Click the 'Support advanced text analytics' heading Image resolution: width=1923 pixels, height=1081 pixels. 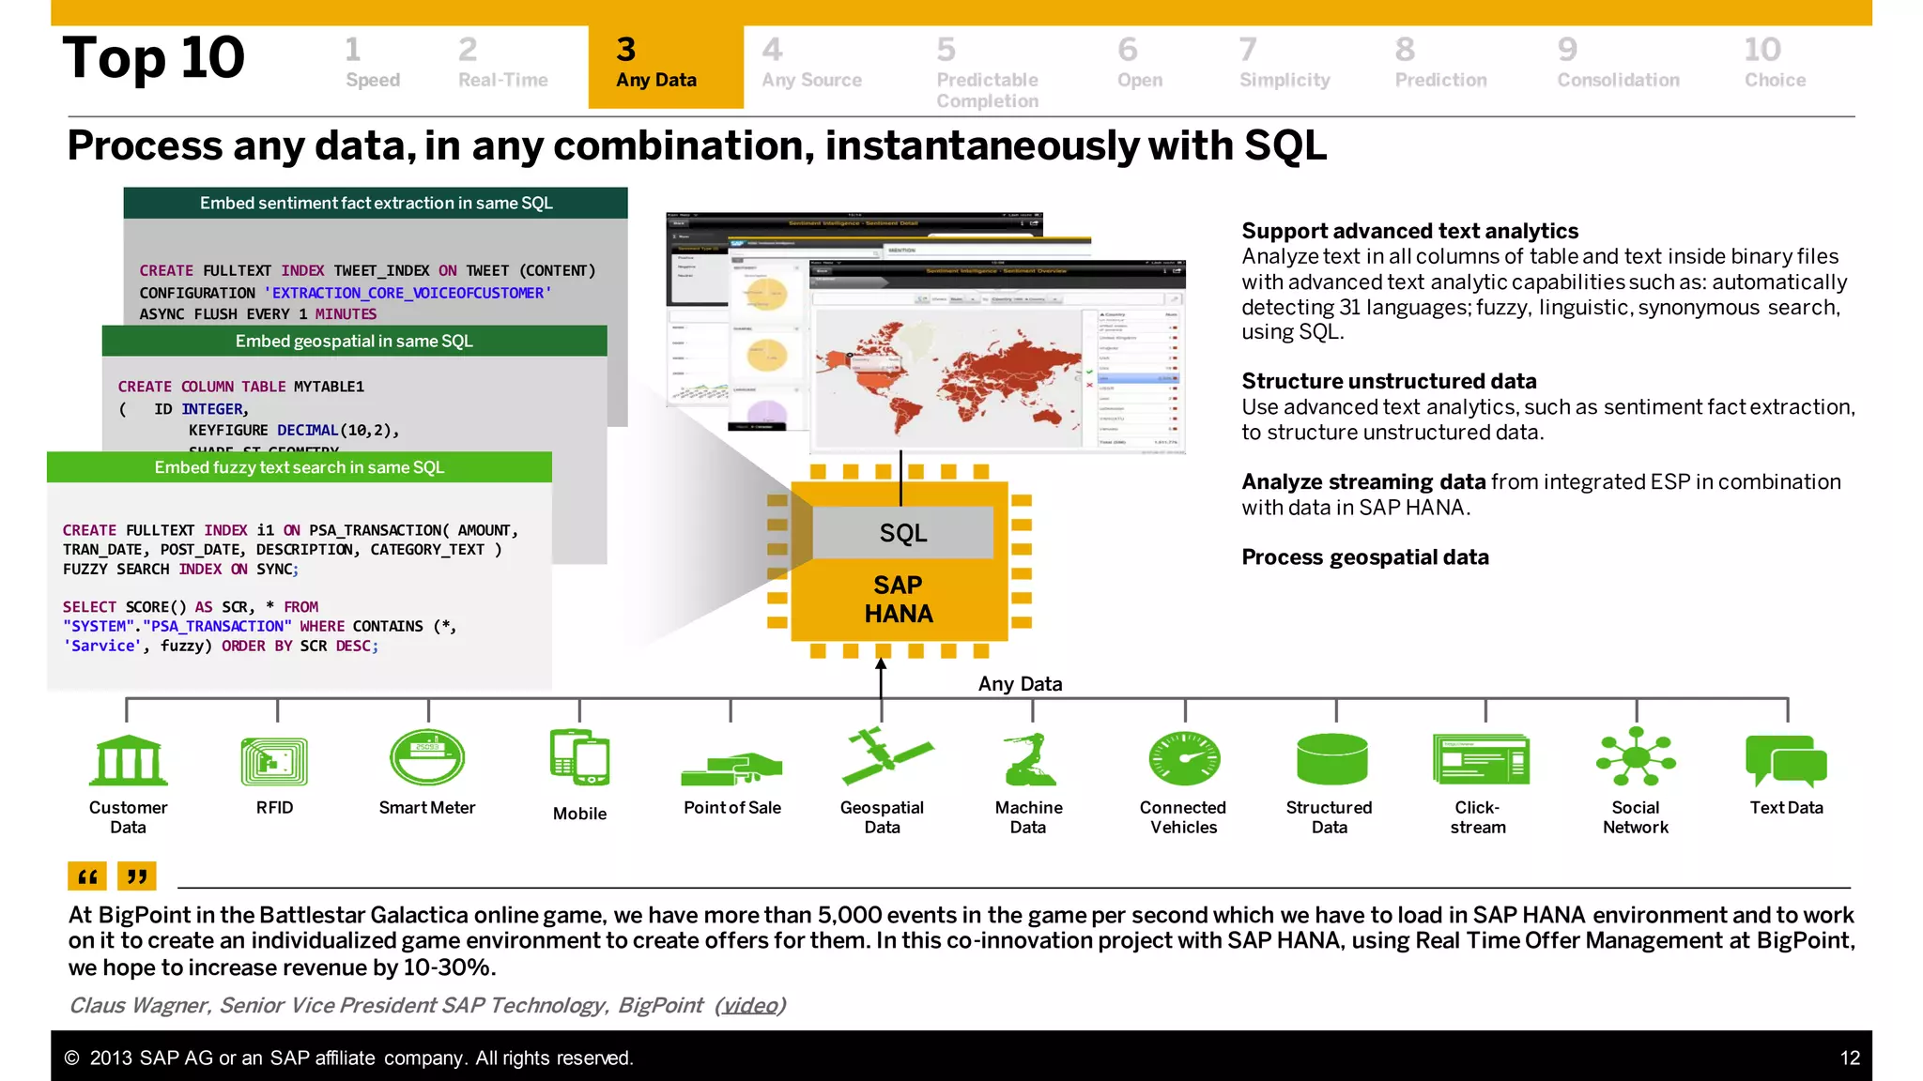pos(1409,231)
